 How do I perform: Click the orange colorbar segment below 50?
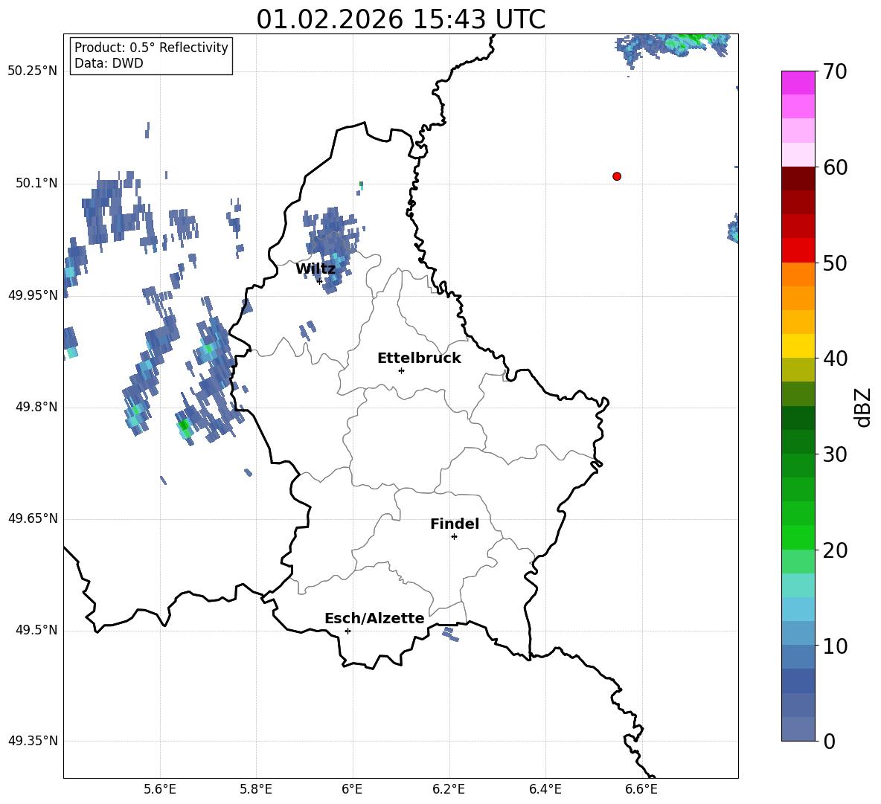(x=798, y=274)
